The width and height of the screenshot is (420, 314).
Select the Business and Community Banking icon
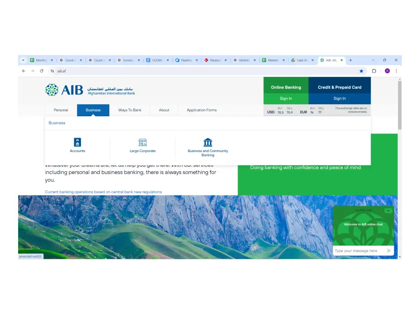[207, 142]
